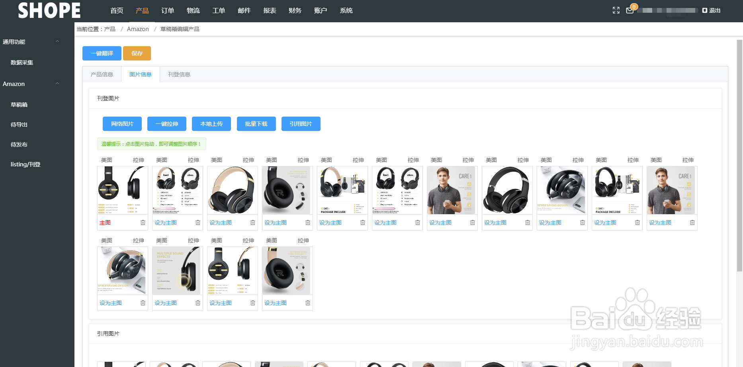
Task: Click 美图 above the first image
Action: pyautogui.click(x=107, y=160)
